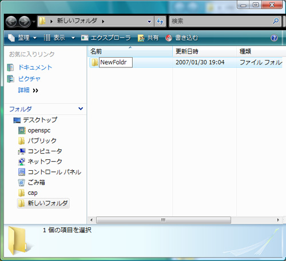The width and height of the screenshot is (286, 261).
Task: Open the address bar history dropdown arrow
Action: coord(149,22)
